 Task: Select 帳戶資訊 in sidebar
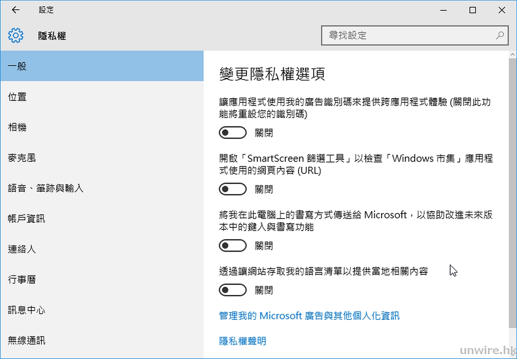tap(27, 219)
